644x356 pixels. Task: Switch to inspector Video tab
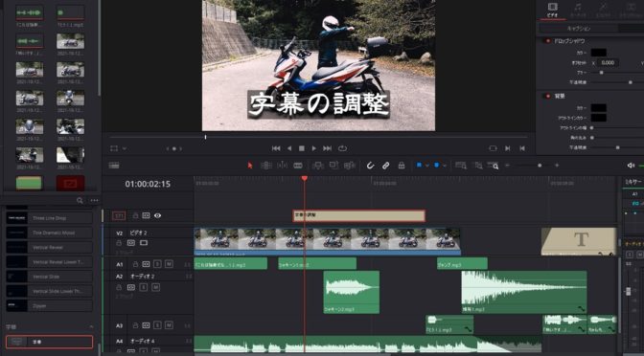pos(552,10)
